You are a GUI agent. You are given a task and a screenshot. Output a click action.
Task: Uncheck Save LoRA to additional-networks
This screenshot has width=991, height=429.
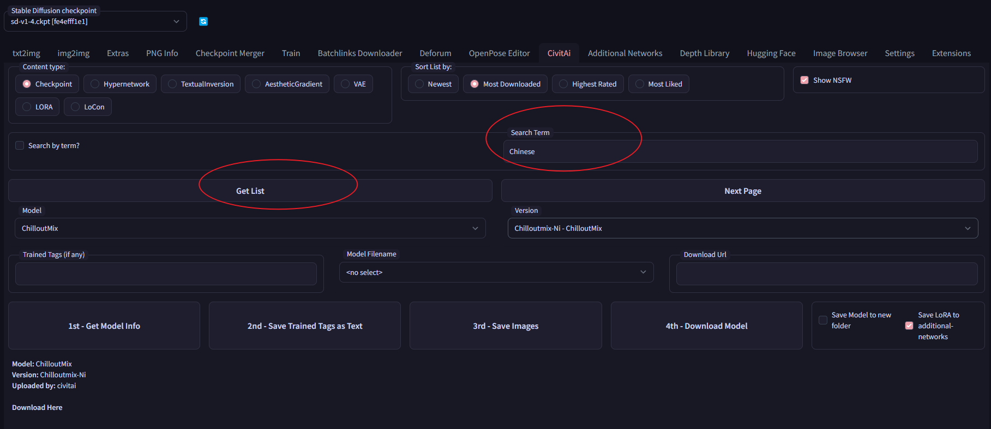tap(909, 326)
